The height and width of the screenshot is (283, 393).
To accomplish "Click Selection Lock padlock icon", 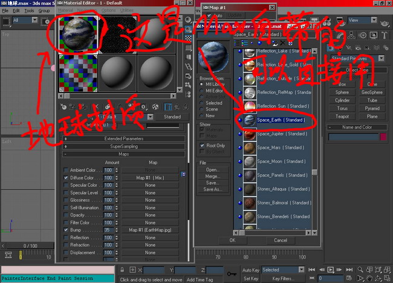I will 122,270.
